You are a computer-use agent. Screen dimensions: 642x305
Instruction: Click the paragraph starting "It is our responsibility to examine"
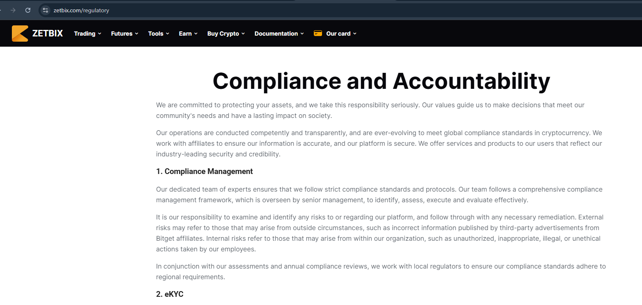(x=379, y=233)
